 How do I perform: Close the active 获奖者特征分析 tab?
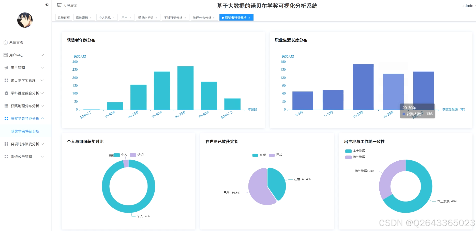point(249,18)
